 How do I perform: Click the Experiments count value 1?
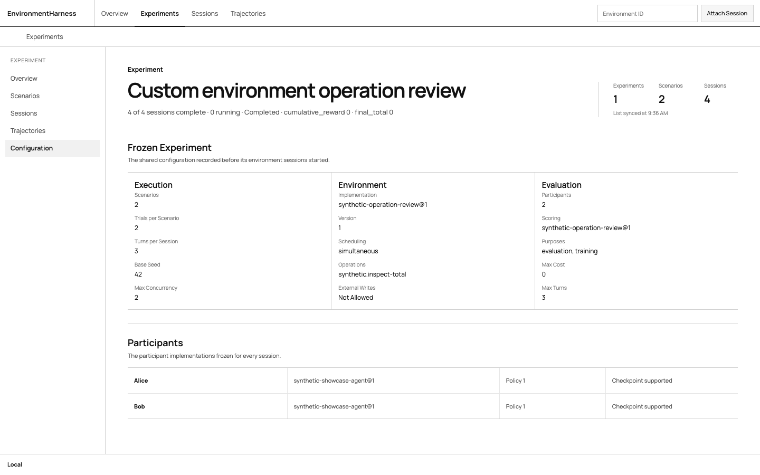coord(615,99)
